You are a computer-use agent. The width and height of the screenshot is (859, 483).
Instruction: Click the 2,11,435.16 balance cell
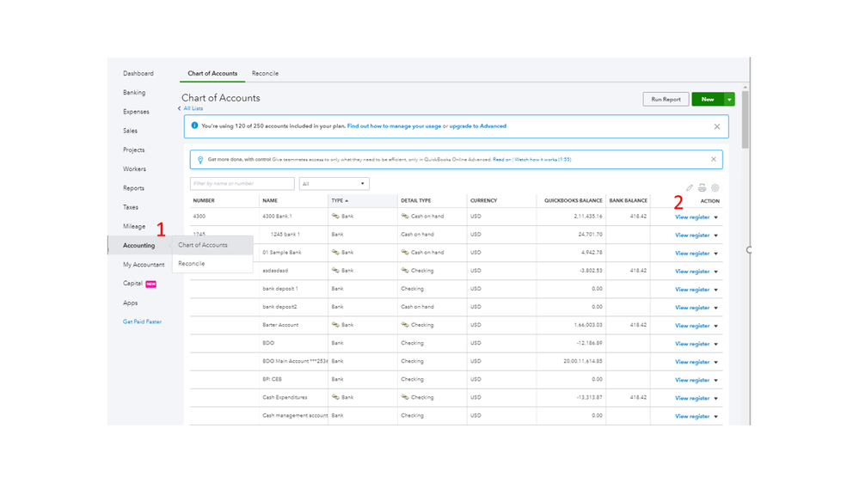(588, 217)
